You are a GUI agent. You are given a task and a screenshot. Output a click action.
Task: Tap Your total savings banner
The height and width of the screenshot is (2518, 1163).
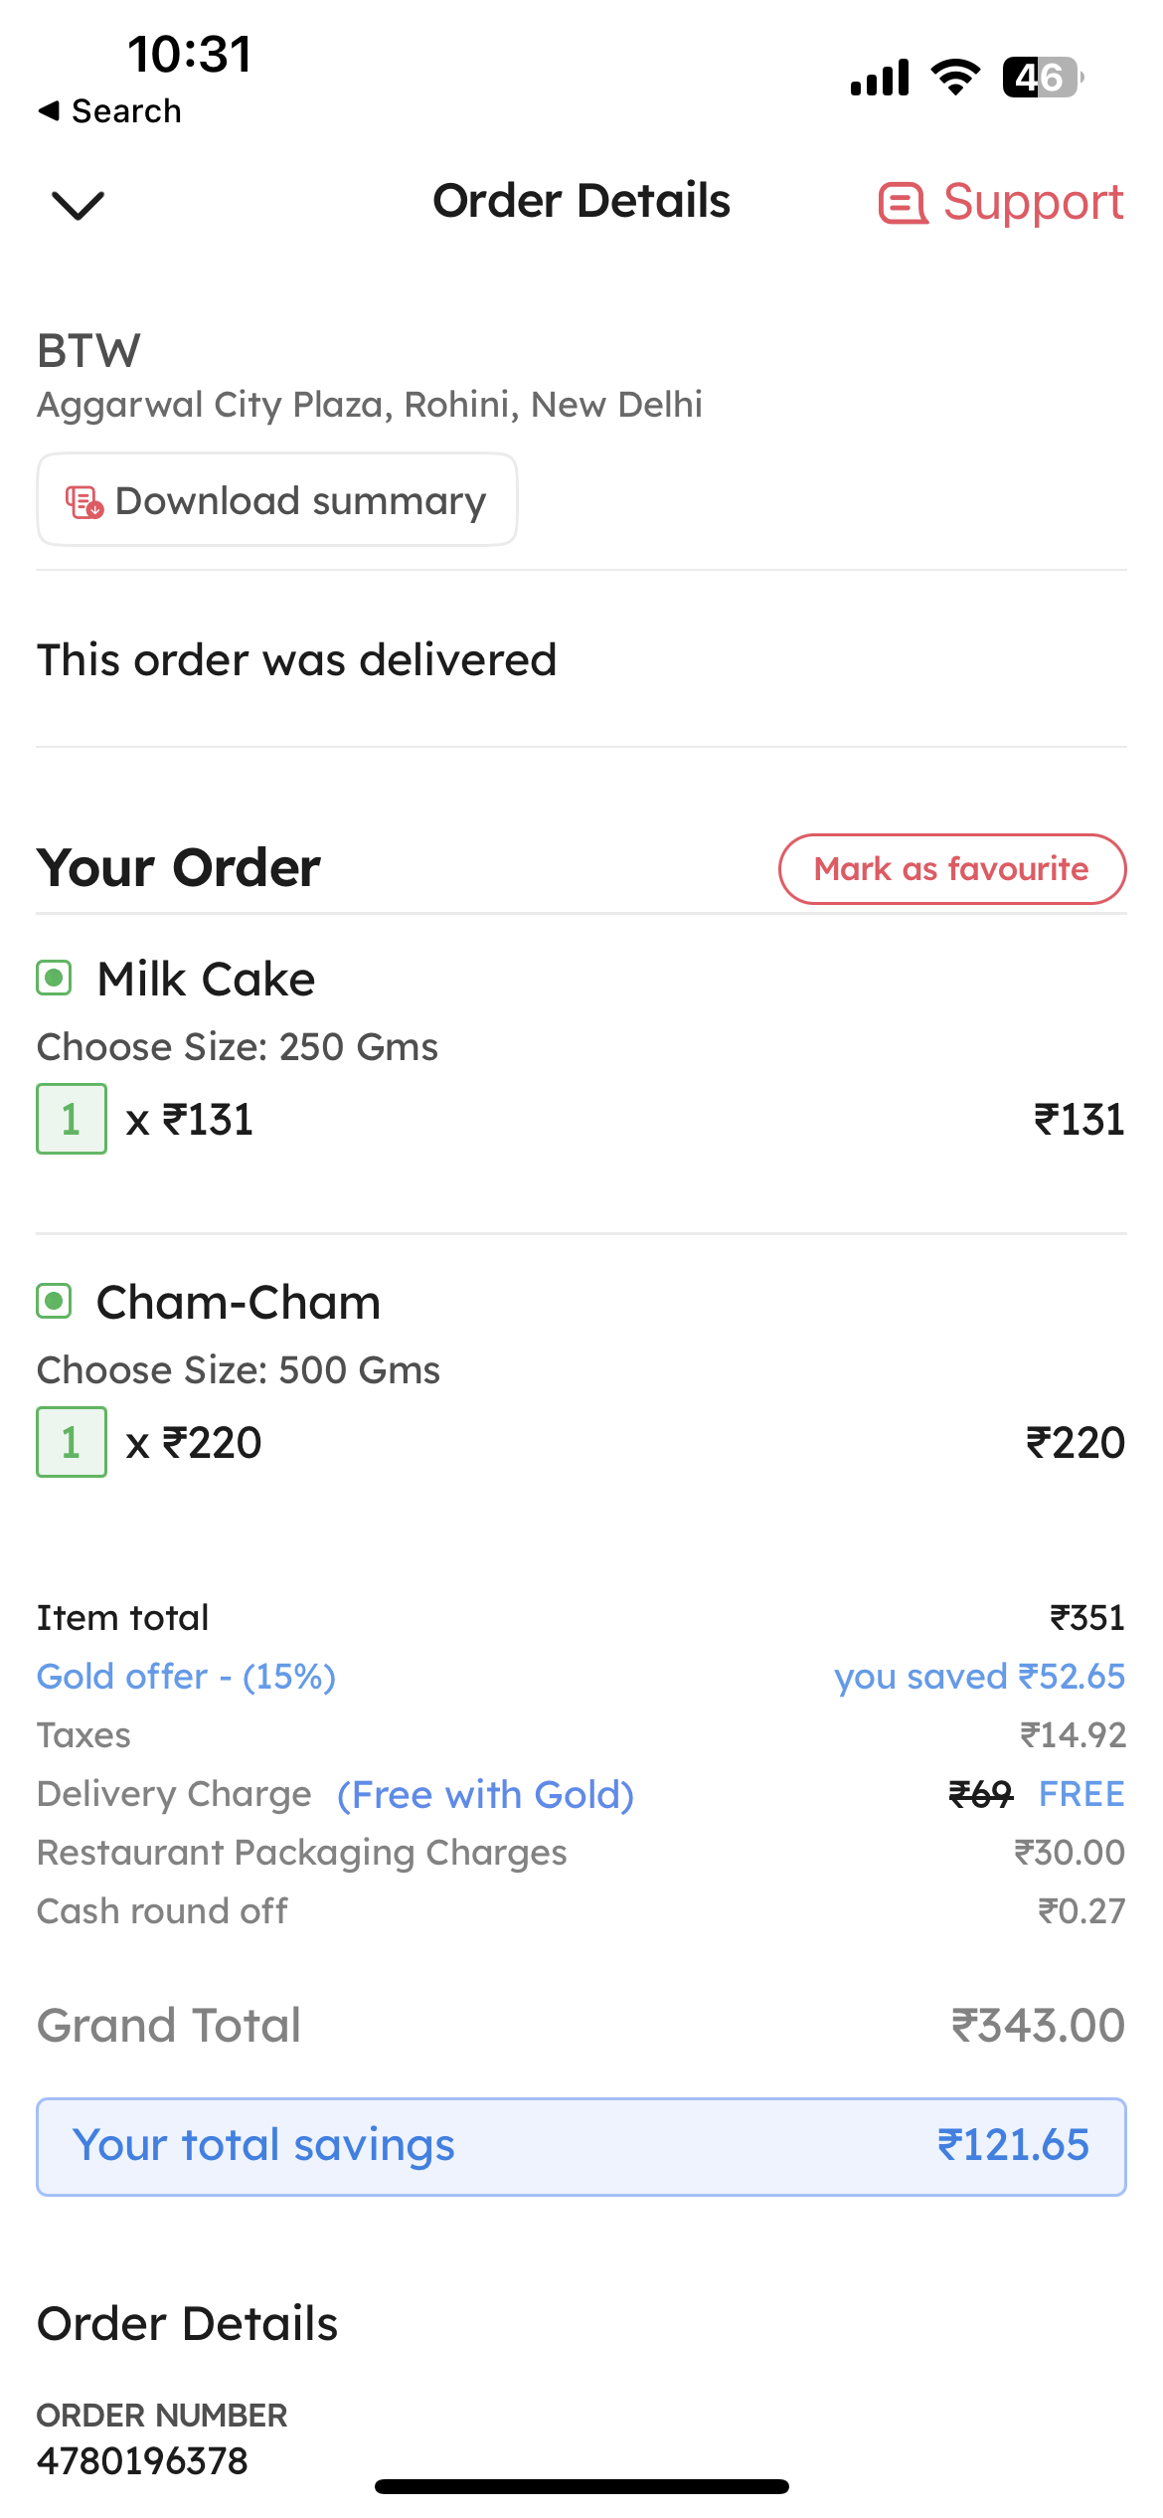[581, 2146]
